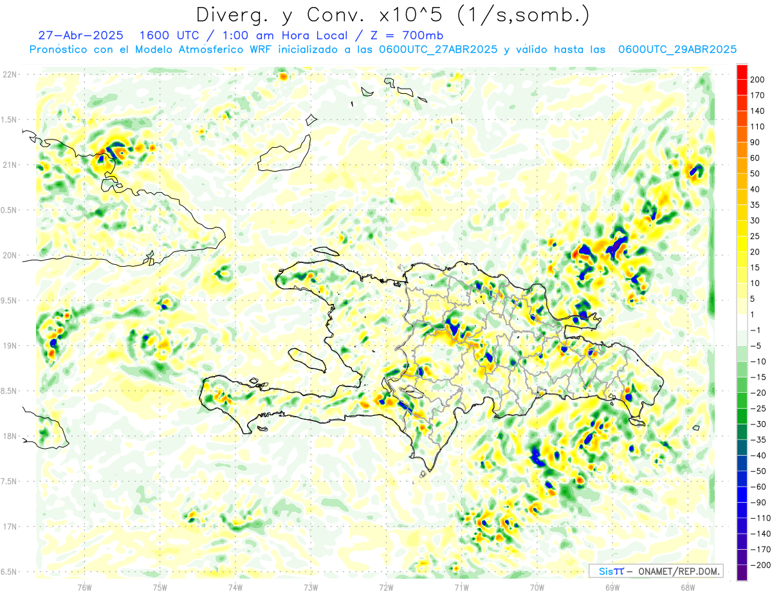Click the '75W' longitude label

click(x=160, y=587)
